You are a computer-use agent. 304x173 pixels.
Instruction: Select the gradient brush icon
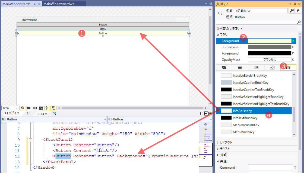(x=256, y=68)
